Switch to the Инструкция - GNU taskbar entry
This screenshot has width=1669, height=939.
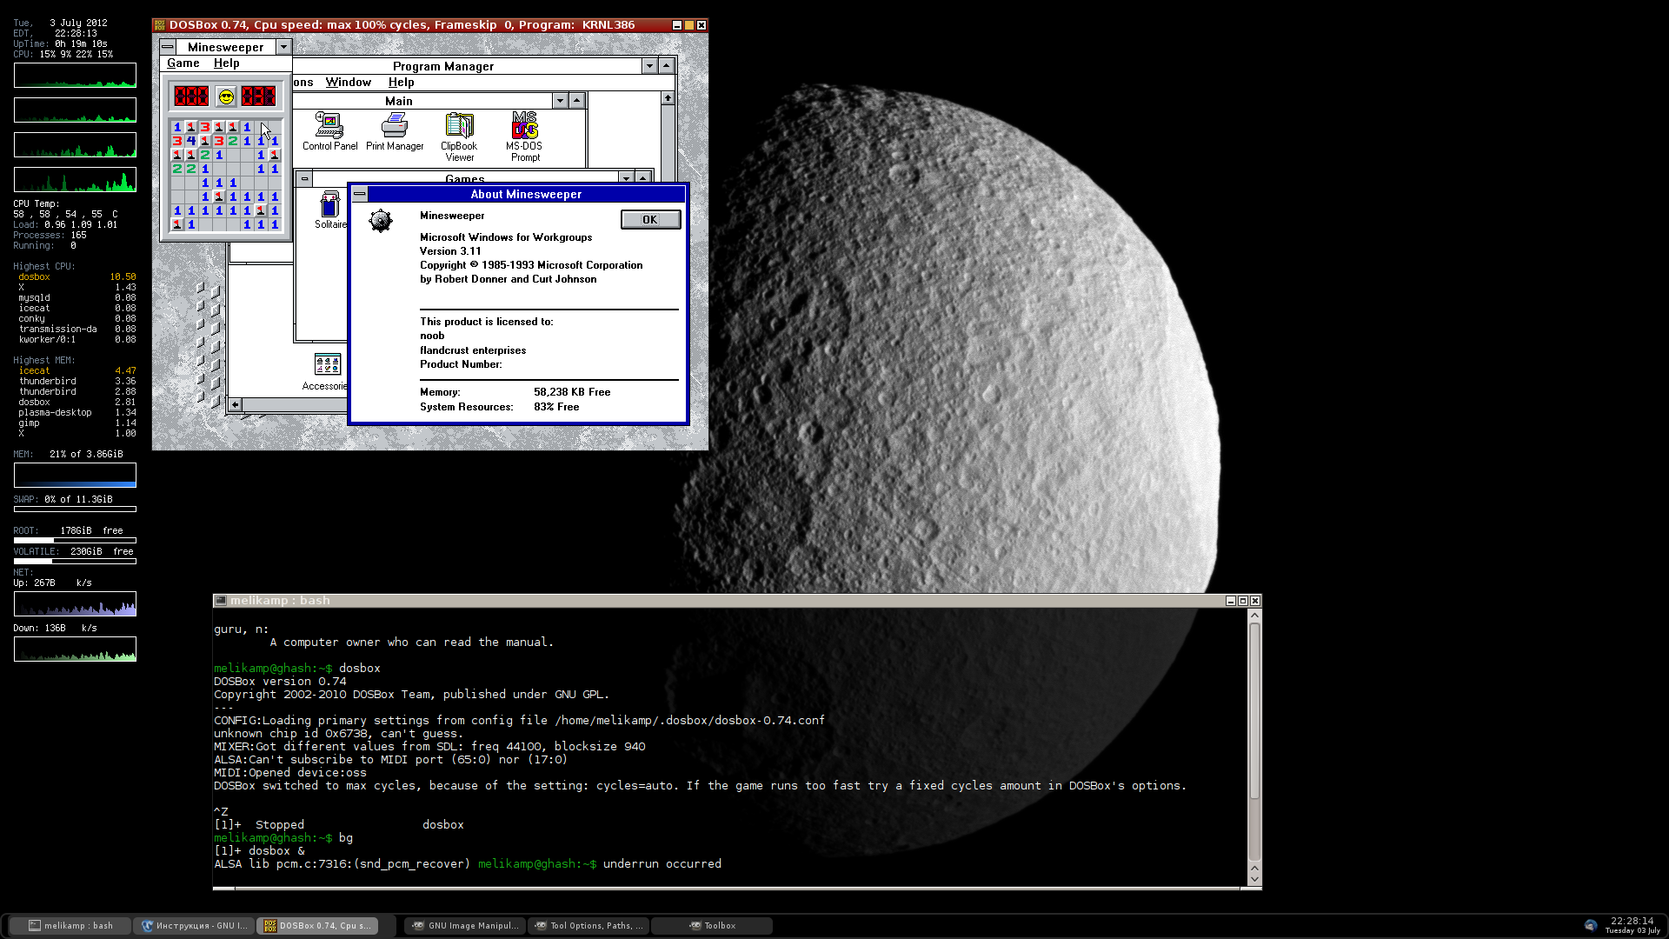[x=194, y=926]
